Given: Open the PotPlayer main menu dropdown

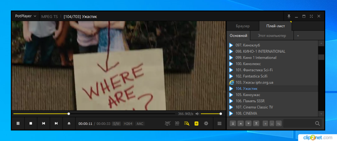Looking at the screenshot, I should (x=26, y=16).
